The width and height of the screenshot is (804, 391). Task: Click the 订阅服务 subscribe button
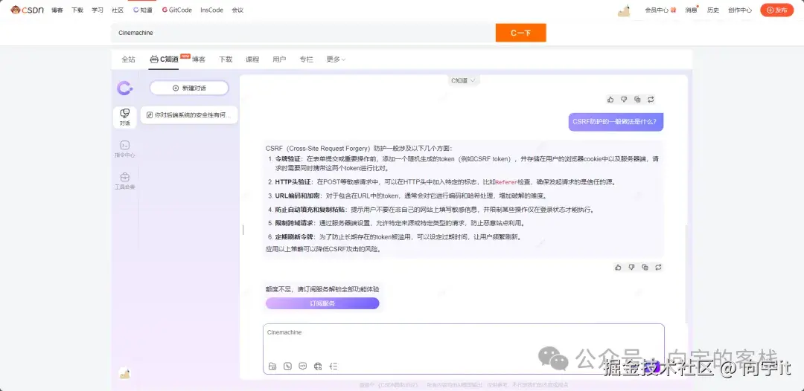[x=322, y=303]
